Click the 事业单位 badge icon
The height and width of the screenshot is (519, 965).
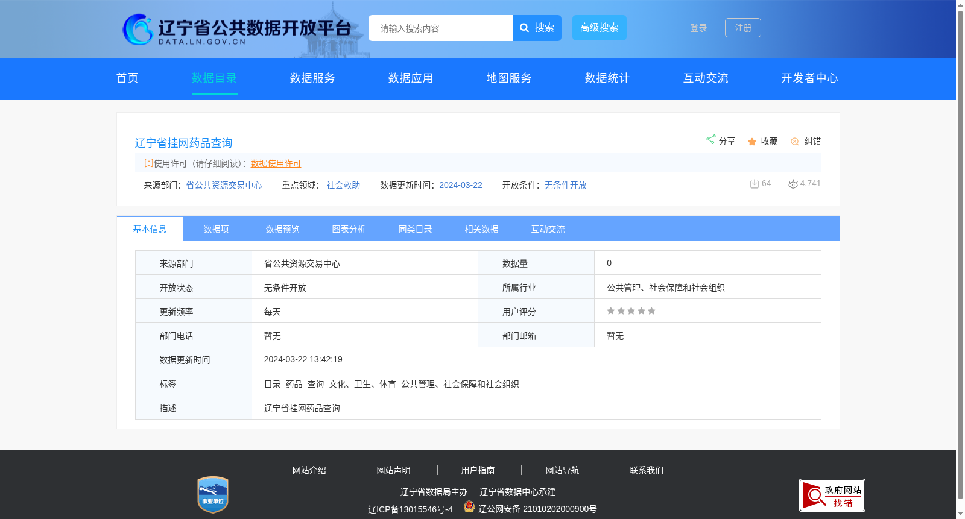213,495
